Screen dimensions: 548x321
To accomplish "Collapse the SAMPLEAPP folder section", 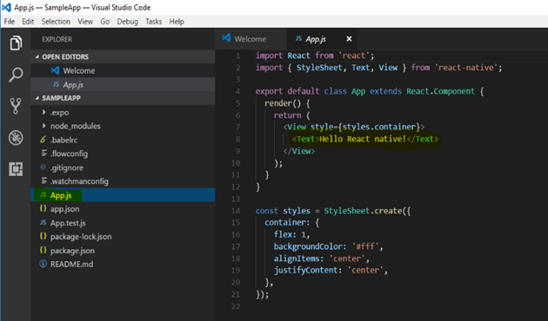I will (37, 98).
